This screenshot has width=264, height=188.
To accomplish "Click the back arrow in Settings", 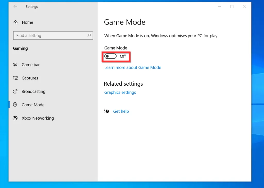I will coord(15,6).
